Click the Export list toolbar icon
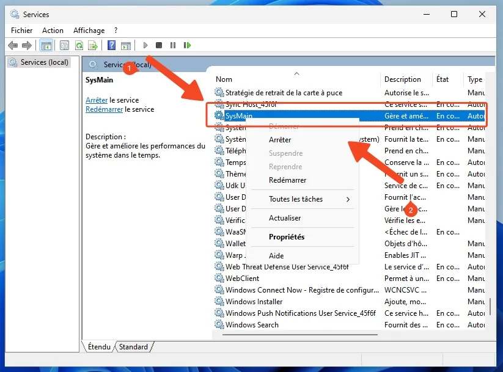This screenshot has width=503, height=372. pyautogui.click(x=93, y=45)
